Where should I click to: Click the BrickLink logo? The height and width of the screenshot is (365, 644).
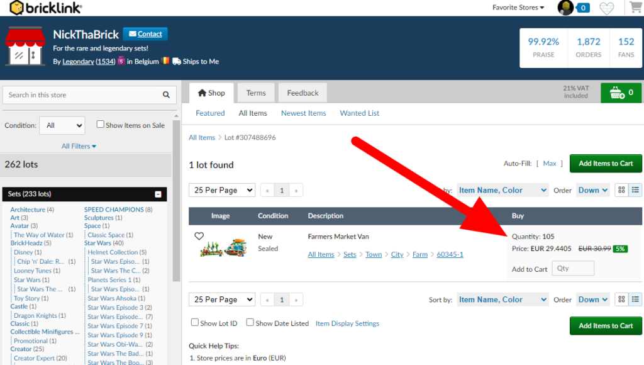[x=46, y=8]
